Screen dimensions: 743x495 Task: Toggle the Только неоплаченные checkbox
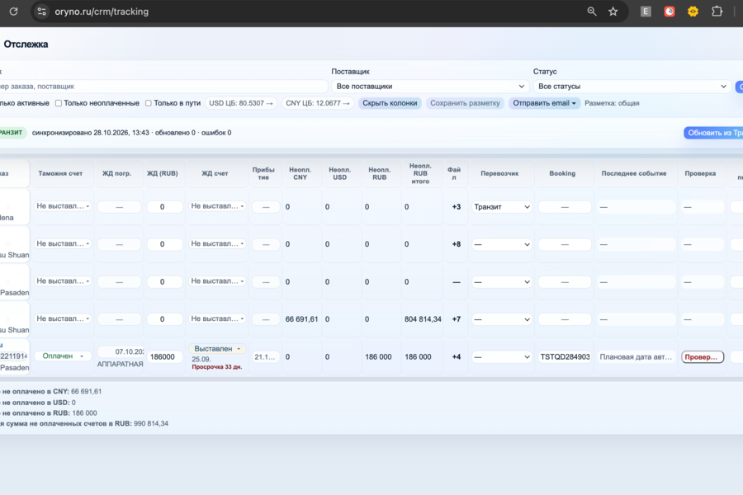[59, 103]
